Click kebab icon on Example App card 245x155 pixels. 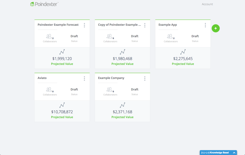(x=205, y=25)
